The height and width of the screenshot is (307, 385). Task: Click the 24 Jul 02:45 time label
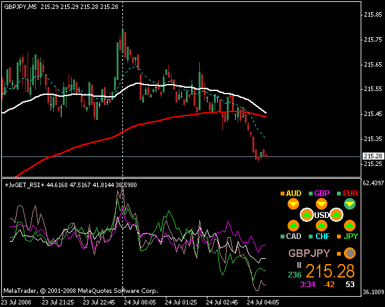222,302
